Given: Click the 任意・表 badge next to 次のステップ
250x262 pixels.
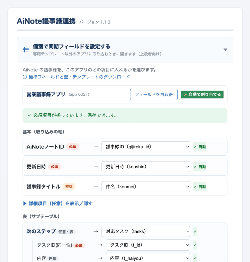Looking at the screenshot, I should 66,232.
